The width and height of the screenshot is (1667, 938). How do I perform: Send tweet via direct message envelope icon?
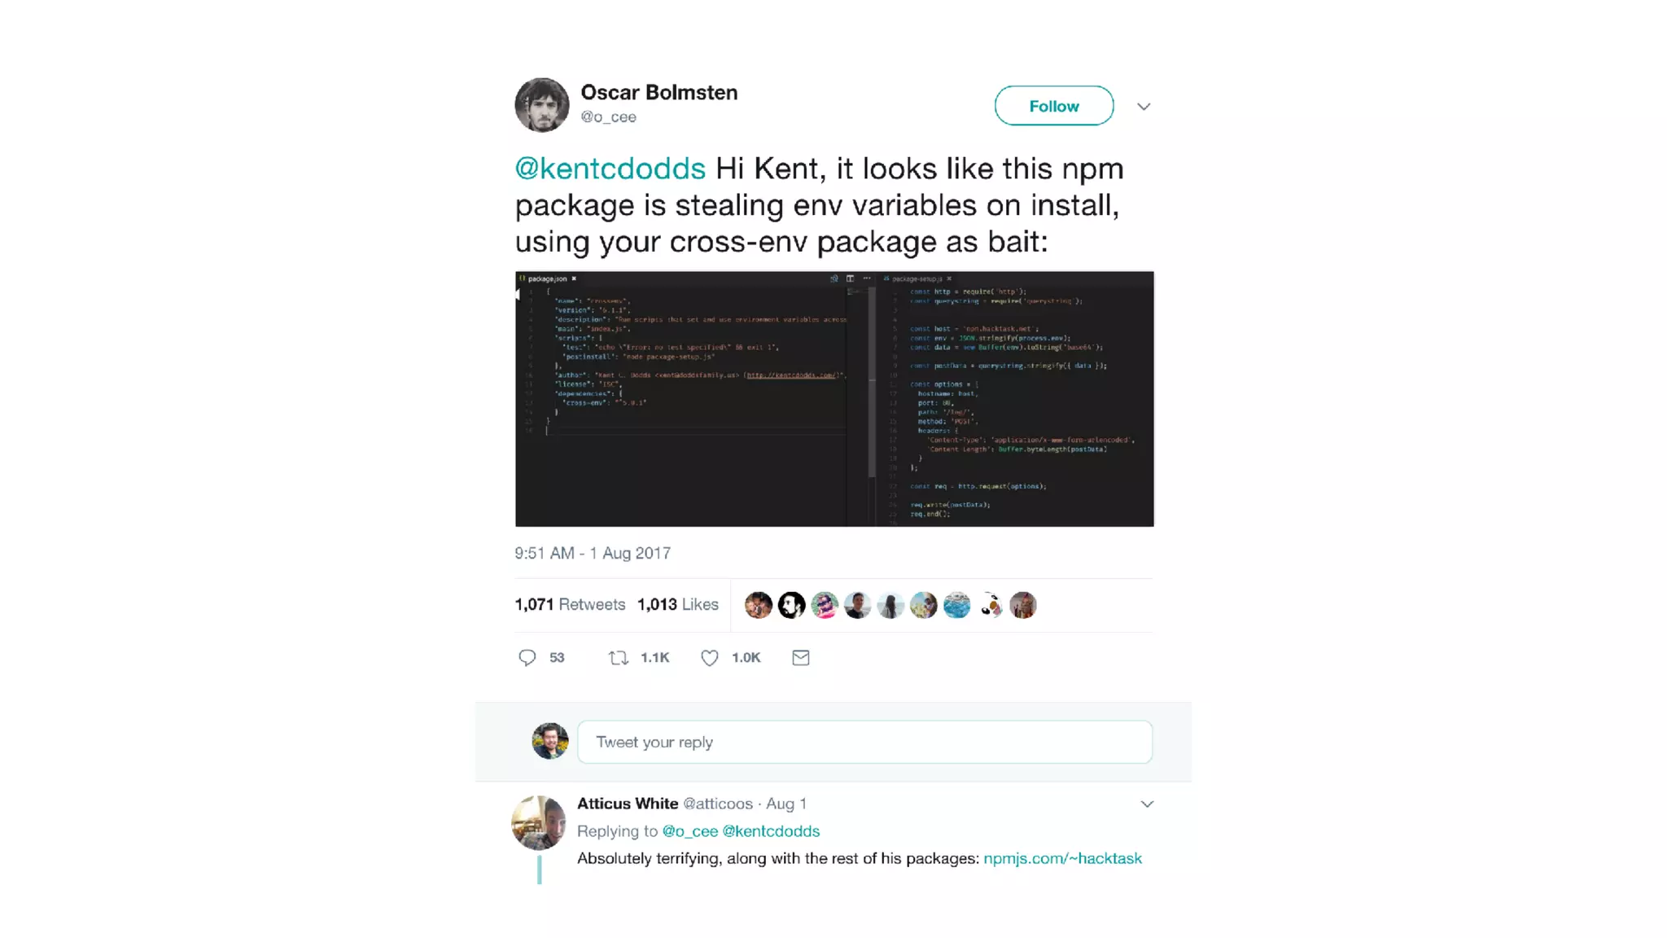click(801, 658)
